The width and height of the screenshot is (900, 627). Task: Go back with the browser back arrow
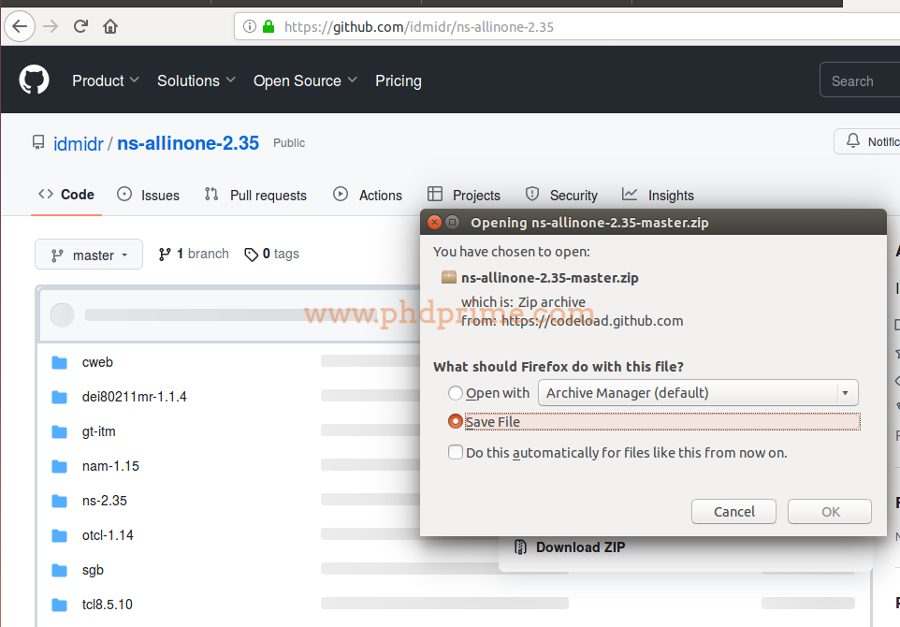tap(20, 26)
